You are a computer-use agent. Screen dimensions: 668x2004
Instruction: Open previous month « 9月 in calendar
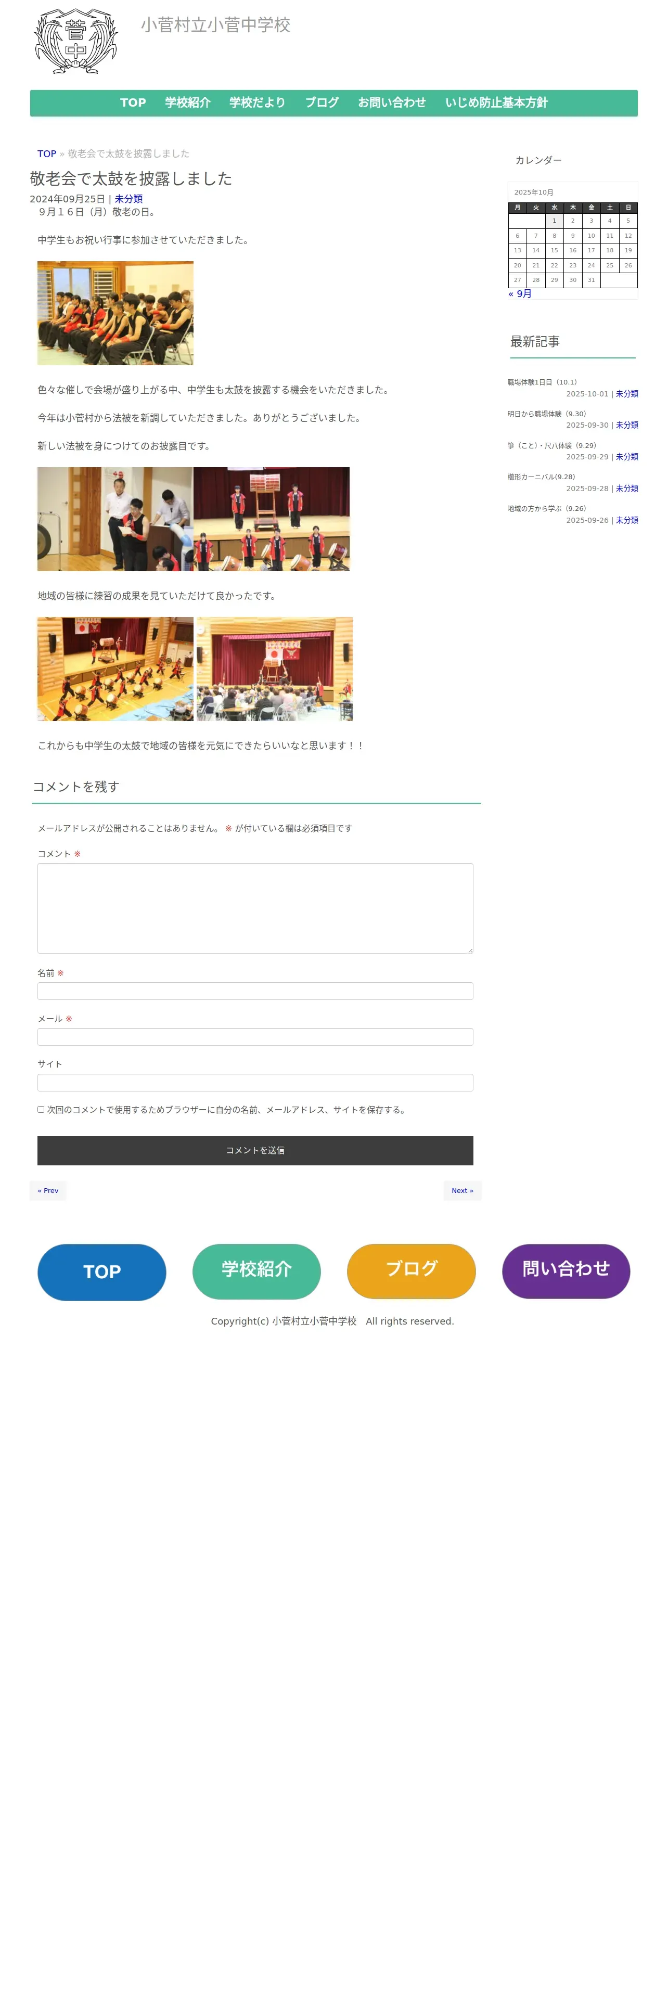click(x=520, y=293)
